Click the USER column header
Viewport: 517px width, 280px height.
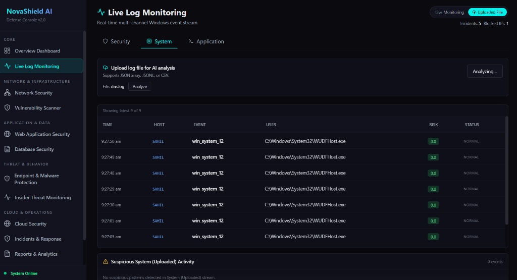(271, 125)
